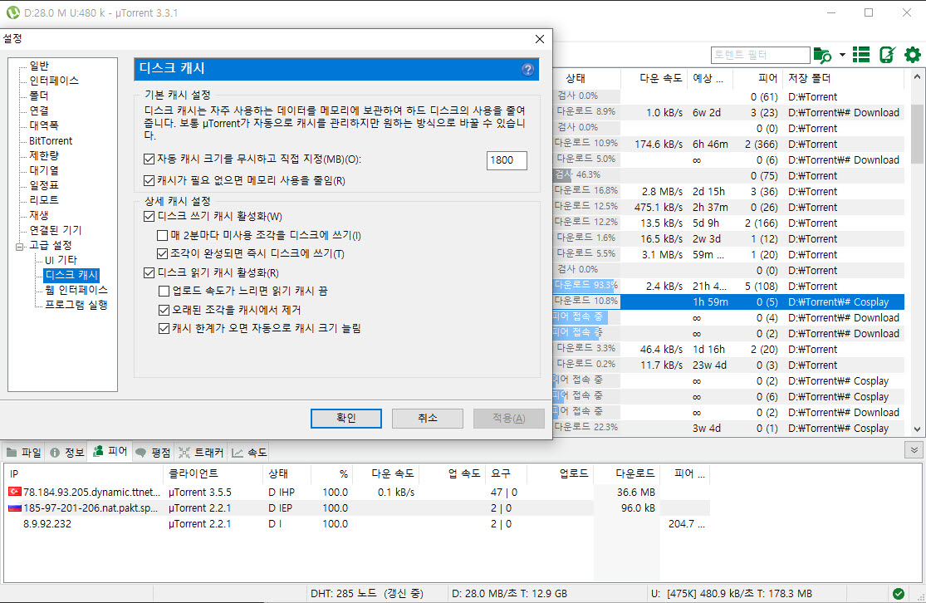Toggle remove old pieces from cache checkbox

pyautogui.click(x=164, y=310)
